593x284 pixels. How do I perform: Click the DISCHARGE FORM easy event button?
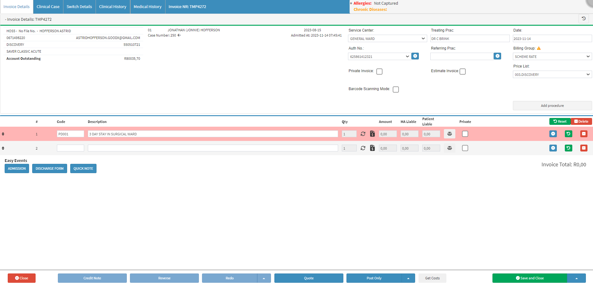(x=49, y=168)
